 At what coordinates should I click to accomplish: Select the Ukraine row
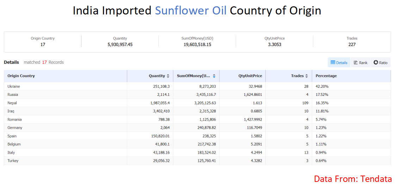pos(198,86)
